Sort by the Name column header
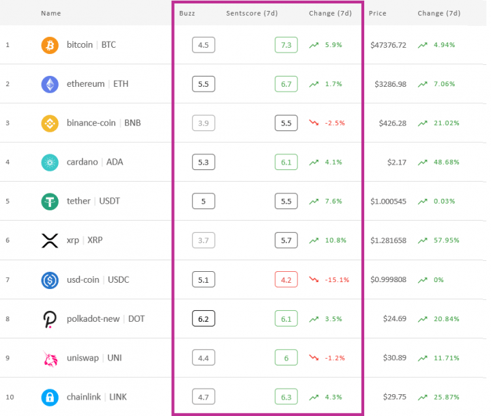491x416 pixels. click(x=50, y=14)
